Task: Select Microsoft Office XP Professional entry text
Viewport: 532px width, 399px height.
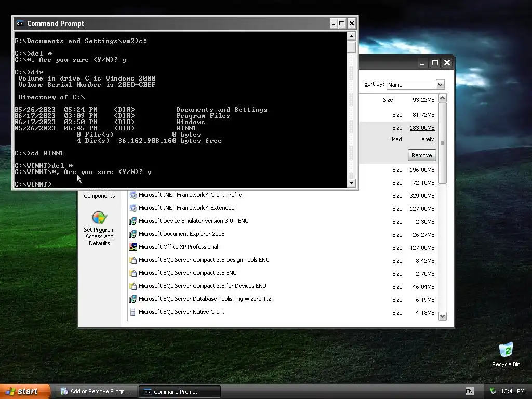Action: tap(178, 247)
